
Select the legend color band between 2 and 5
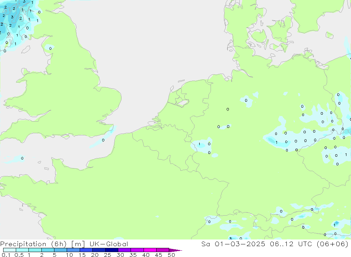(x=48, y=250)
